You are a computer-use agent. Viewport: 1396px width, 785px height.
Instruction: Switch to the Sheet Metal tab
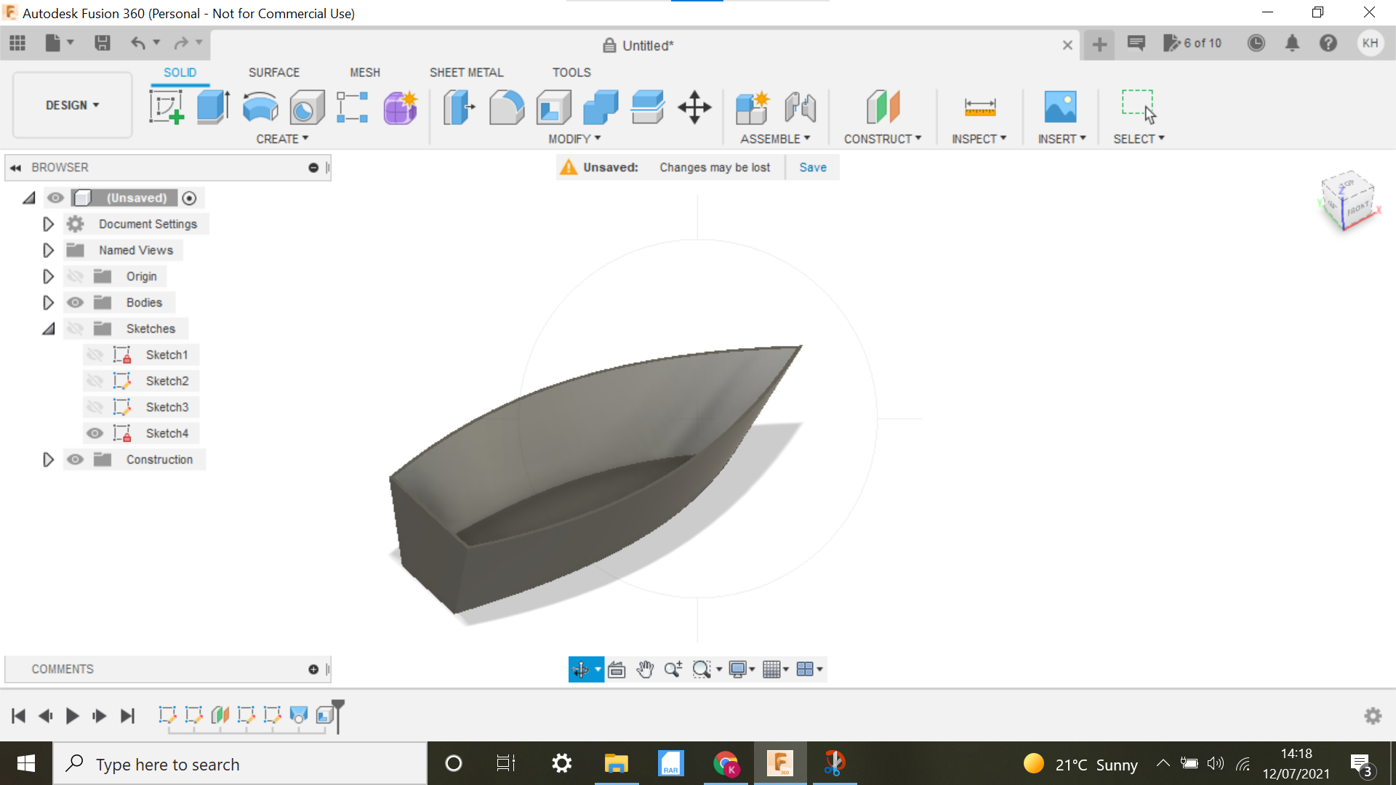click(x=465, y=72)
